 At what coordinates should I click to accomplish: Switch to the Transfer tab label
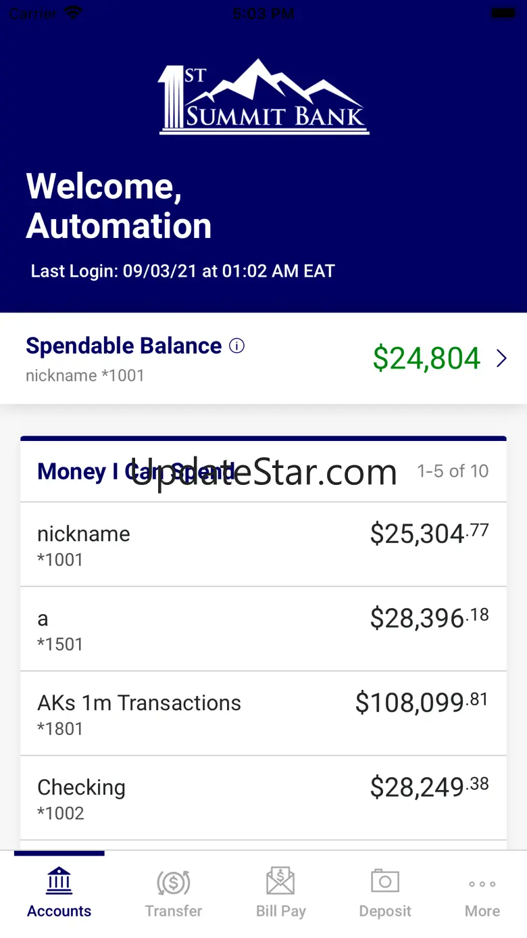(174, 911)
